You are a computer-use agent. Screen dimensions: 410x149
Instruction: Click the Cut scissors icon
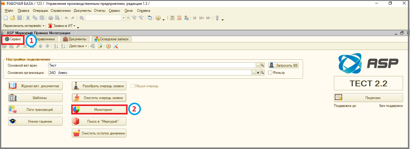click(28, 18)
